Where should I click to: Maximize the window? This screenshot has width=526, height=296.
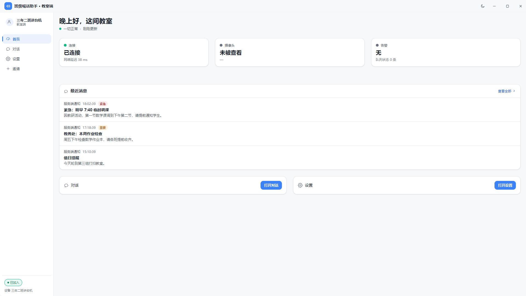(507, 6)
